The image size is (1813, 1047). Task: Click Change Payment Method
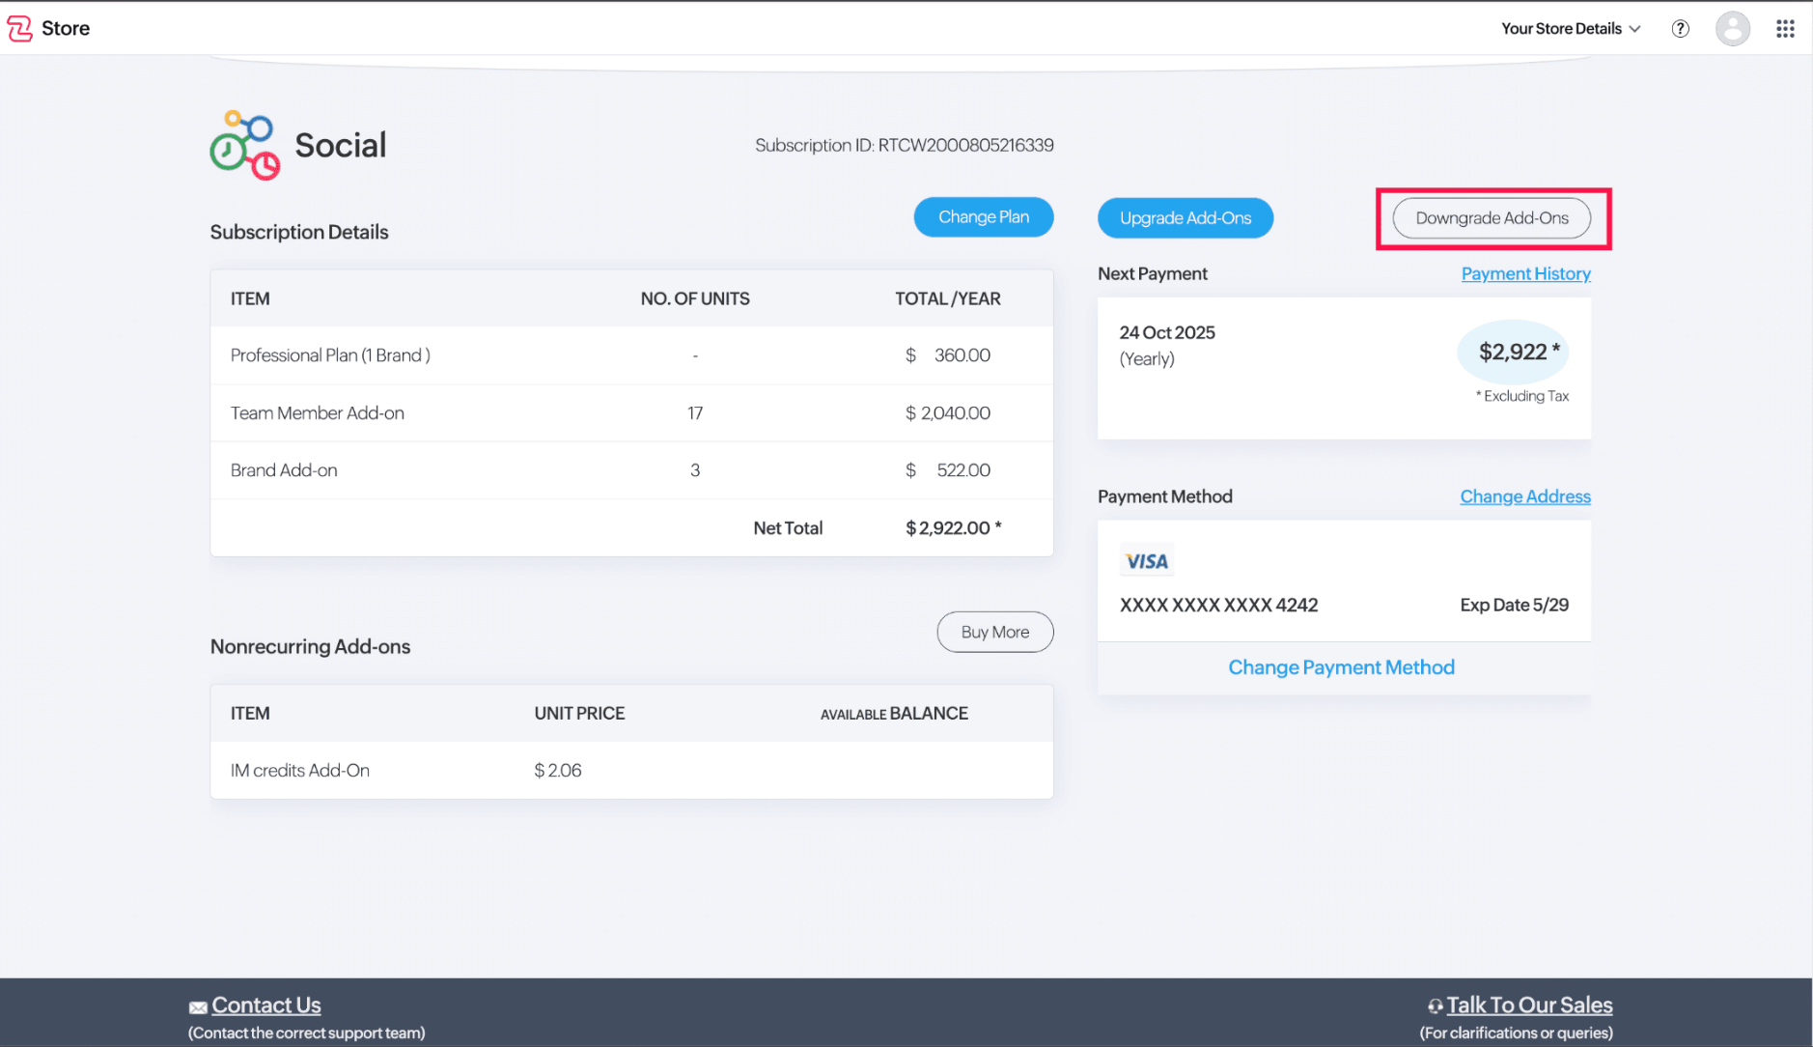pyautogui.click(x=1341, y=667)
